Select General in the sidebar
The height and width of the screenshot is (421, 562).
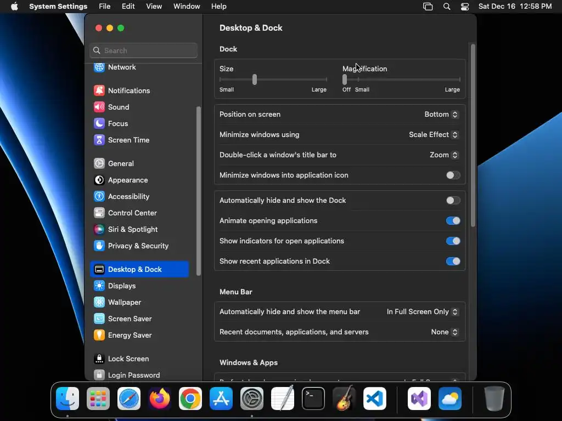click(139, 163)
